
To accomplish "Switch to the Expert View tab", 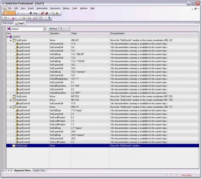I will pyautogui.click(x=39, y=171).
